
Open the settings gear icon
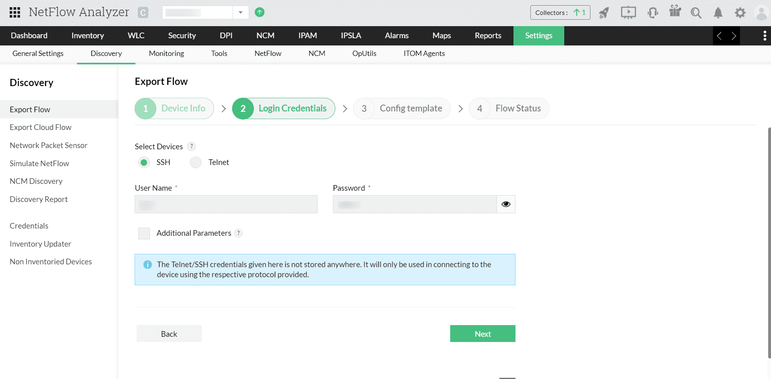[x=740, y=13]
